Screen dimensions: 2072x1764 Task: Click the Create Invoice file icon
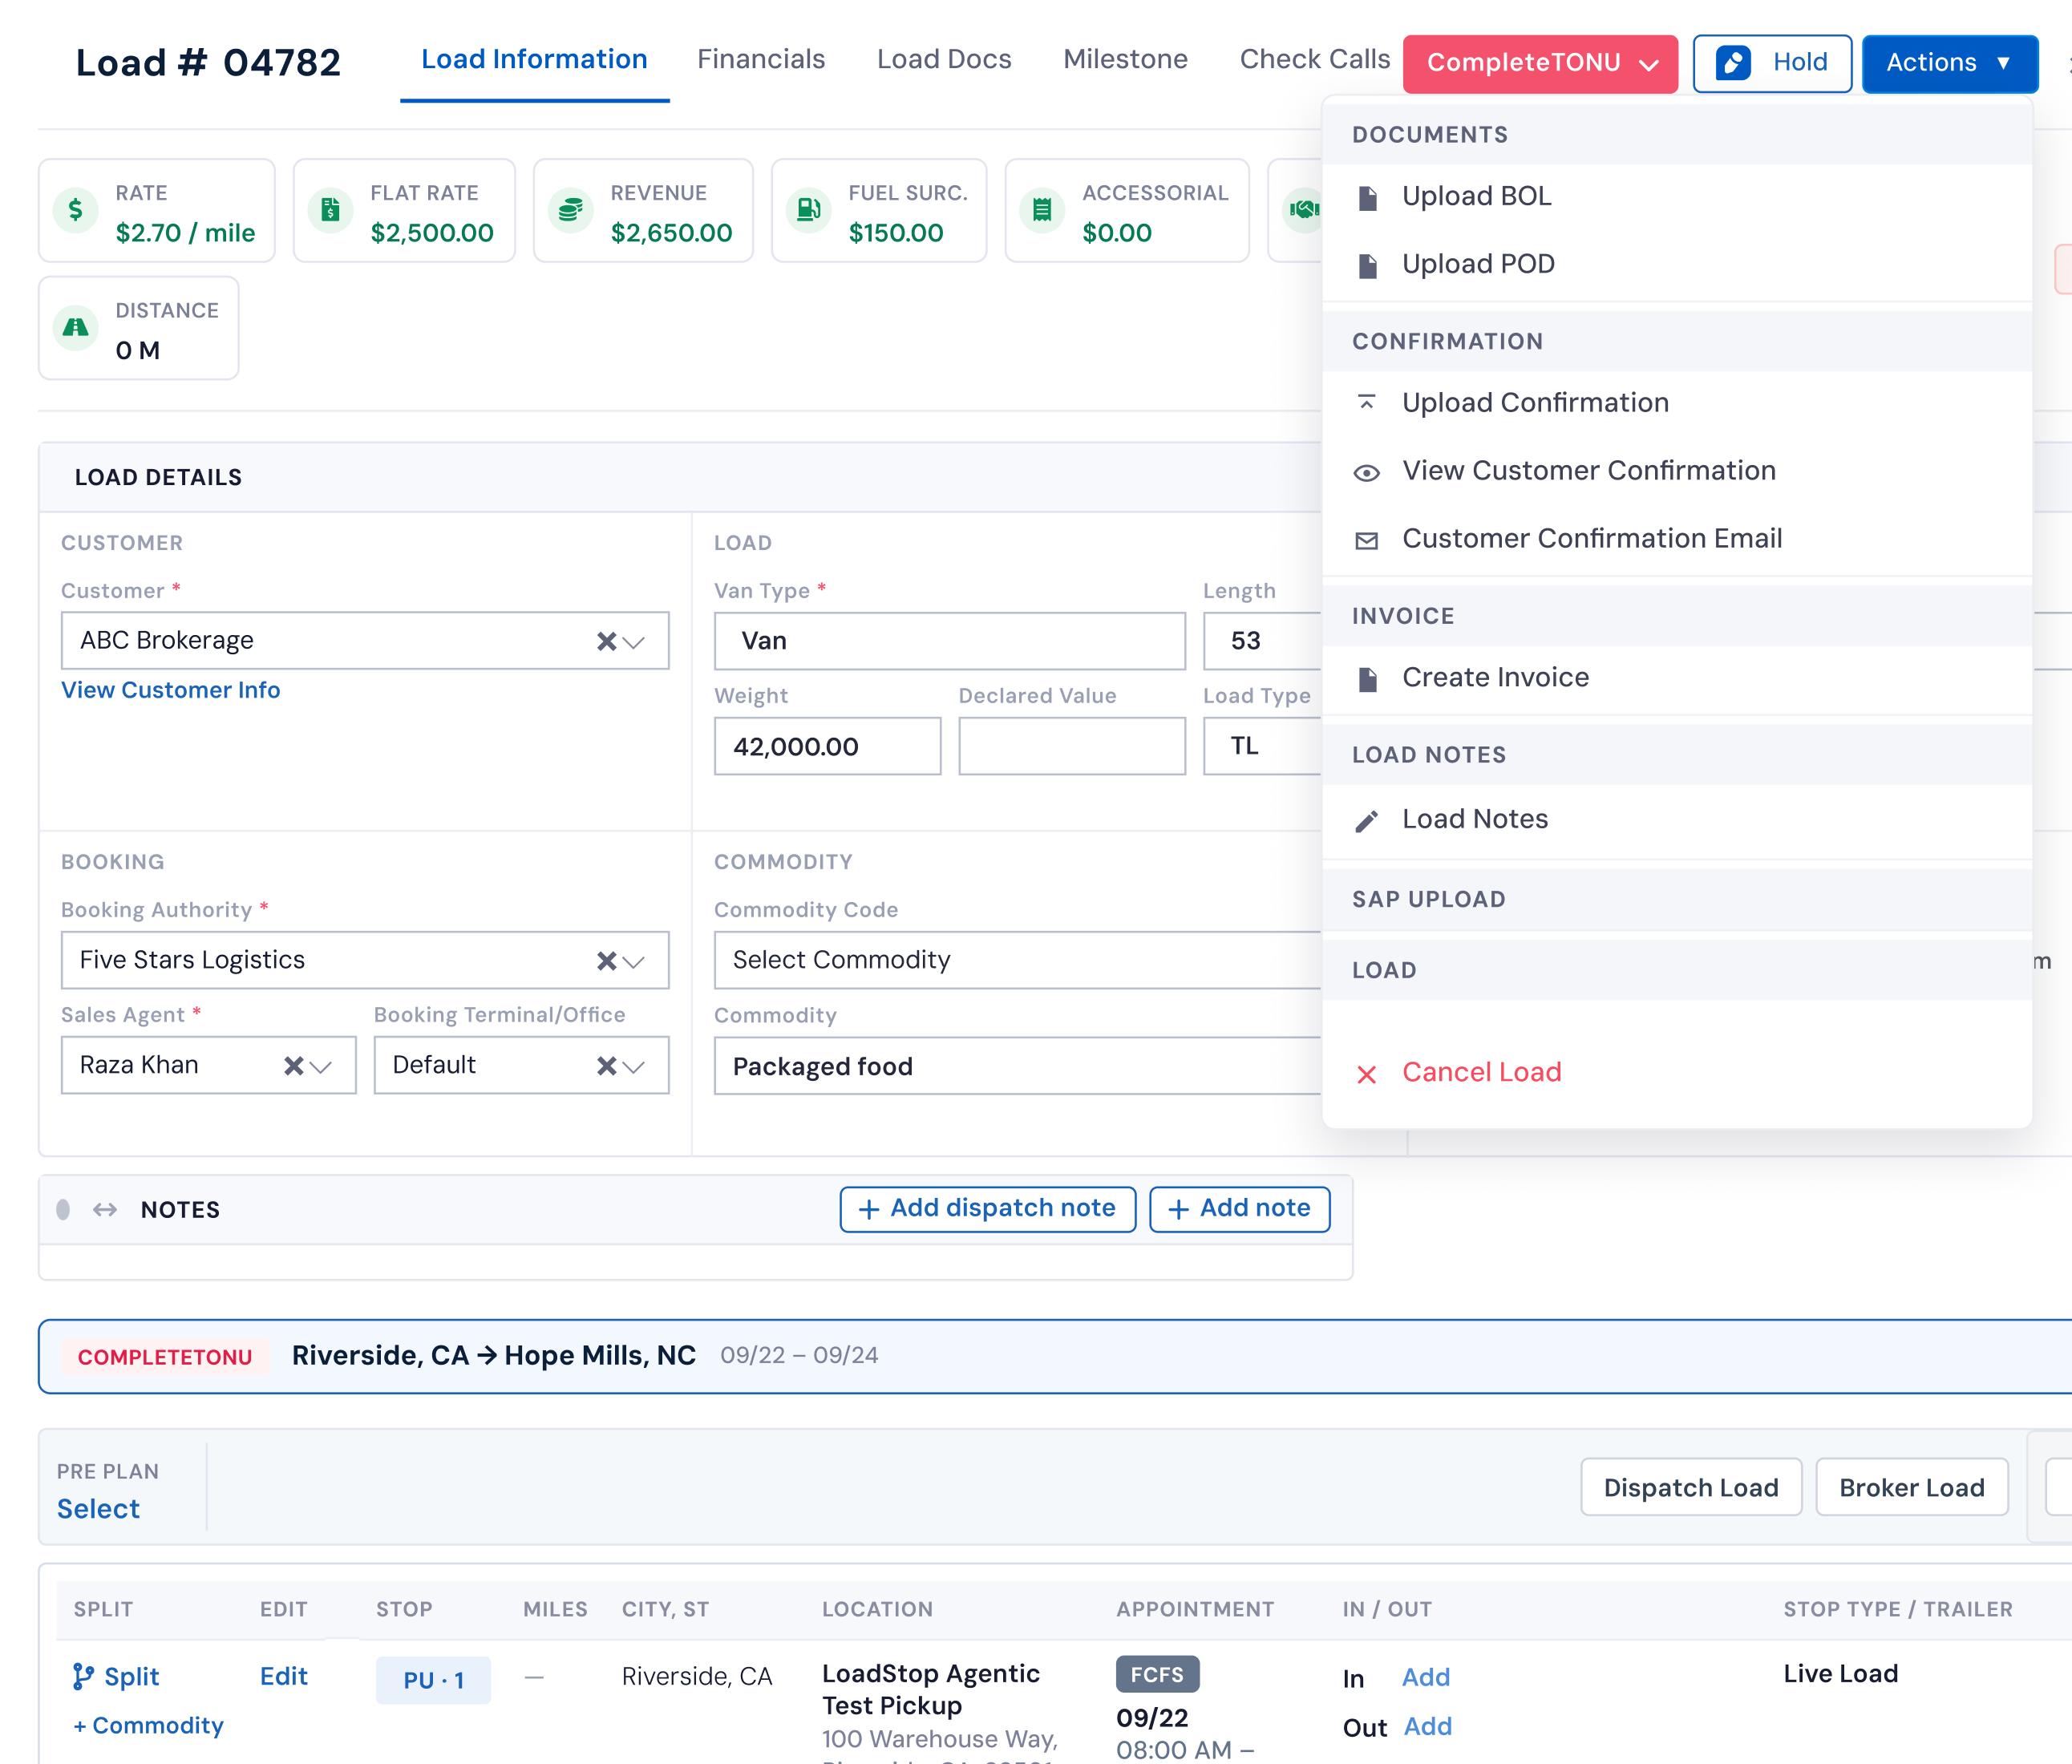[1367, 680]
